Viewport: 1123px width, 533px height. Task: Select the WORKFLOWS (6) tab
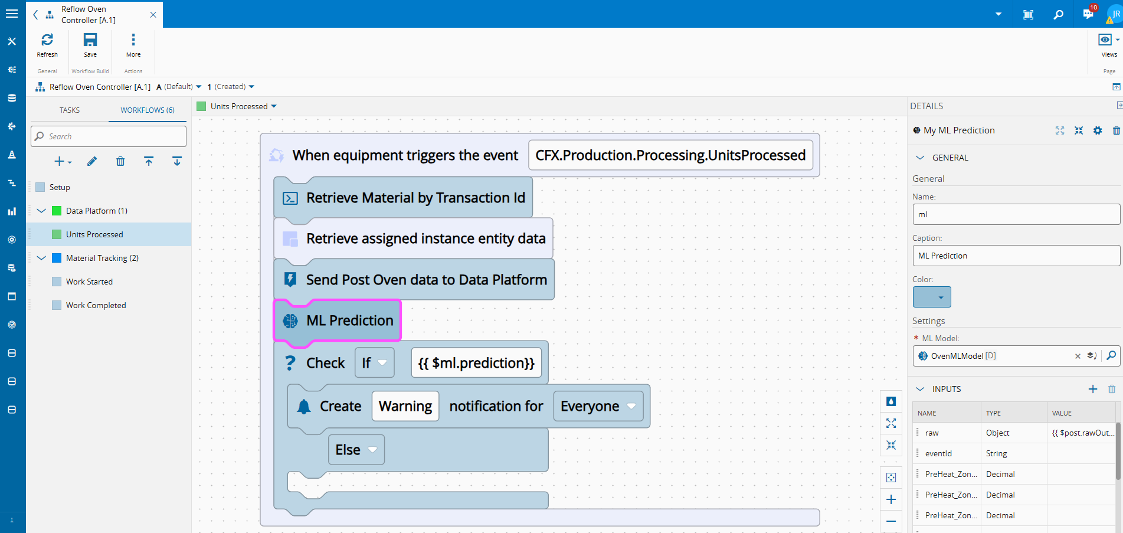pos(148,110)
